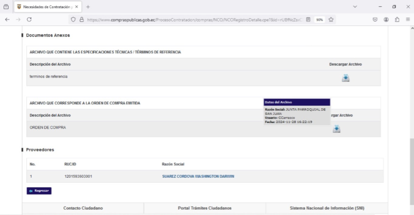The height and width of the screenshot is (215, 414).
Task: Open supplier SUAREZ CORDOVA WASHINGTON DARWIN link
Action: 198,176
